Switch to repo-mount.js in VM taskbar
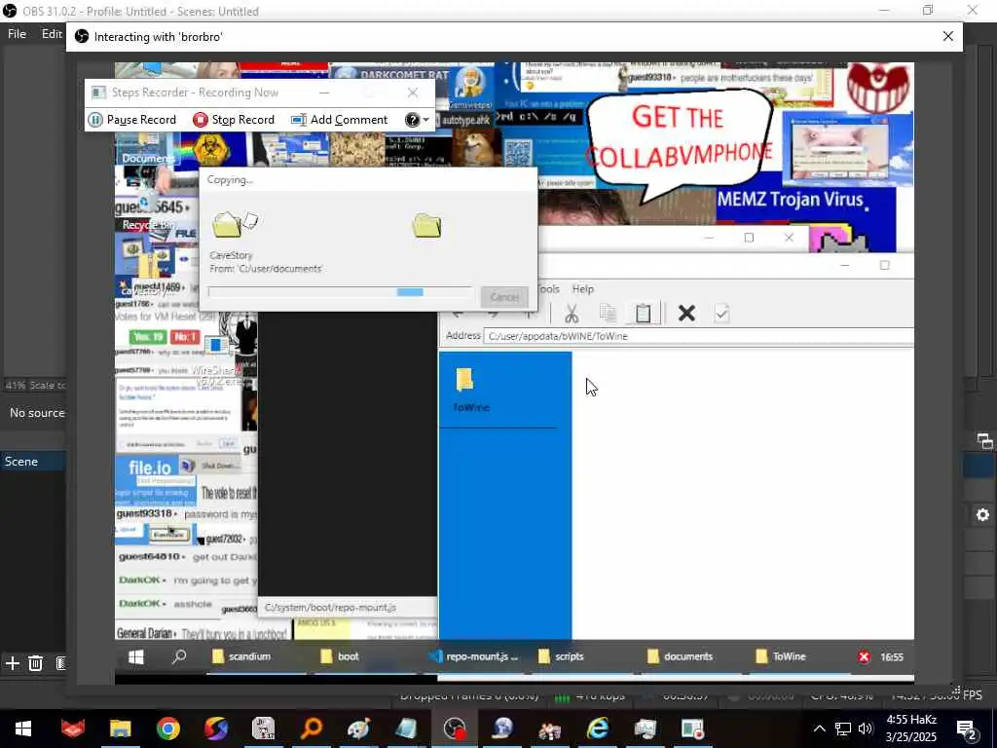This screenshot has height=748, width=997. (474, 656)
